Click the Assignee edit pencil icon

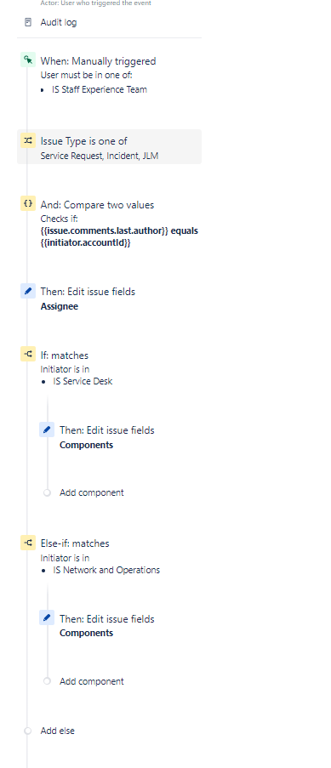point(28,291)
